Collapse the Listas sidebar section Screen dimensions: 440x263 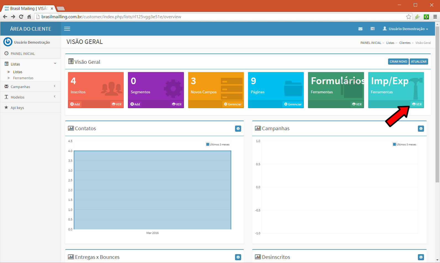pos(31,64)
